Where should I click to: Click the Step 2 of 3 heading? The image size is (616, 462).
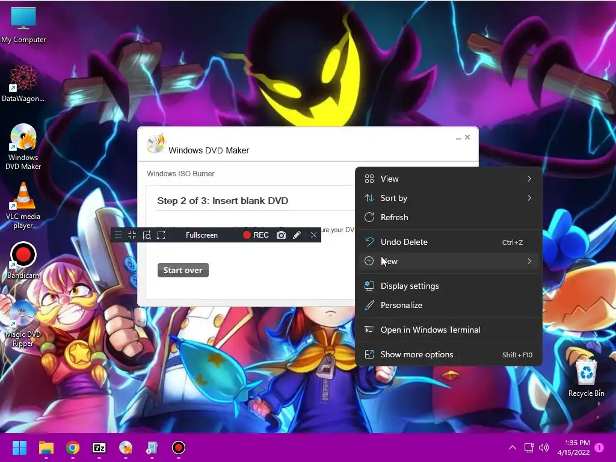coord(223,201)
